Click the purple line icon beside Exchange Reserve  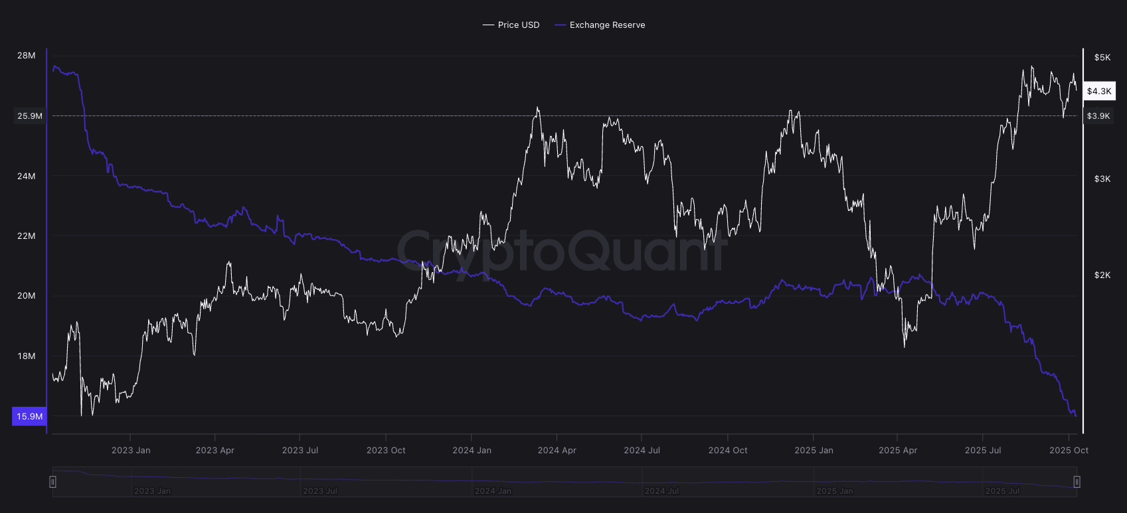[560, 25]
